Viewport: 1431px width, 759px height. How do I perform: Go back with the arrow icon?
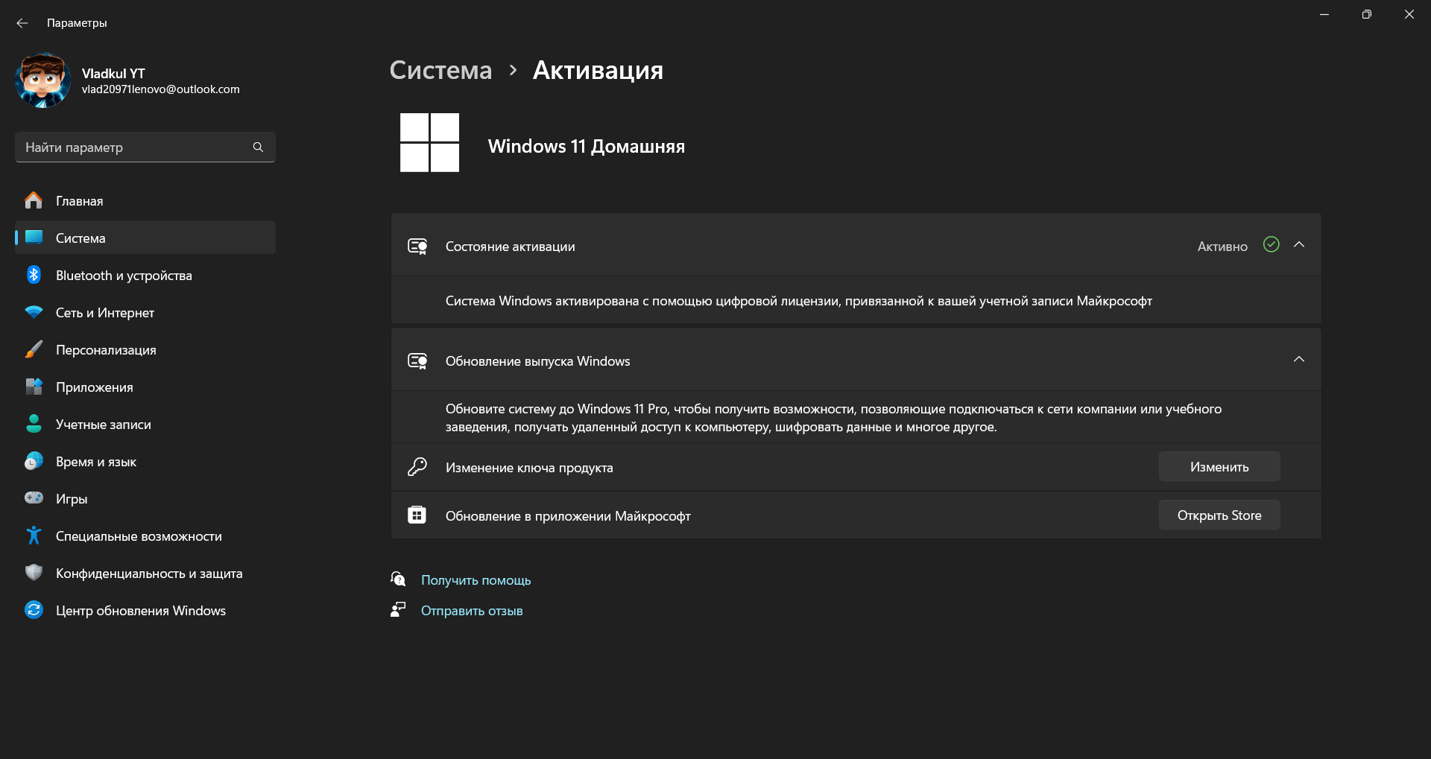[22, 23]
